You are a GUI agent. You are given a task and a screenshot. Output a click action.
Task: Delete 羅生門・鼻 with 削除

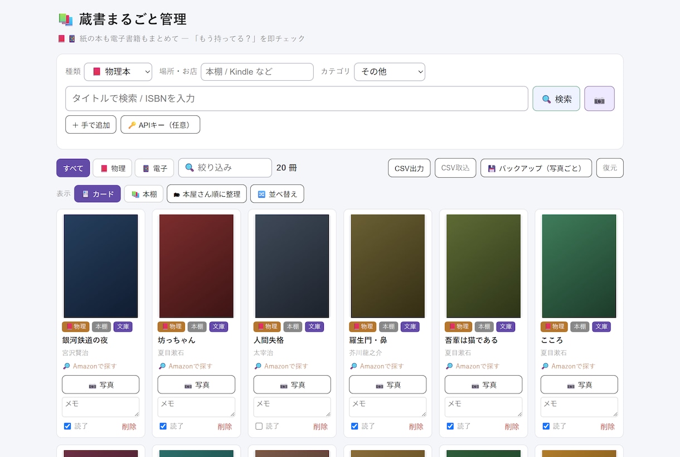coord(416,426)
